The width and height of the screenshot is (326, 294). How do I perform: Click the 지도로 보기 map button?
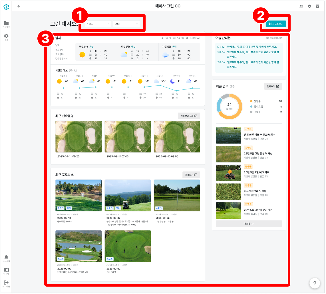pos(275,24)
